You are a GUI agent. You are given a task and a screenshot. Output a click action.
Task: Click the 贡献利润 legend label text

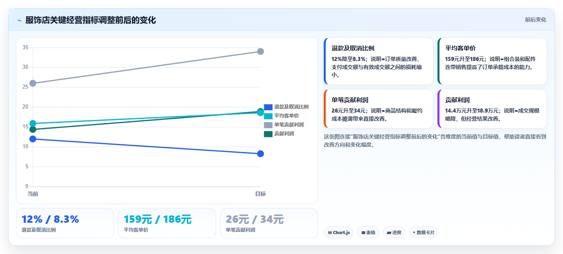(x=284, y=134)
